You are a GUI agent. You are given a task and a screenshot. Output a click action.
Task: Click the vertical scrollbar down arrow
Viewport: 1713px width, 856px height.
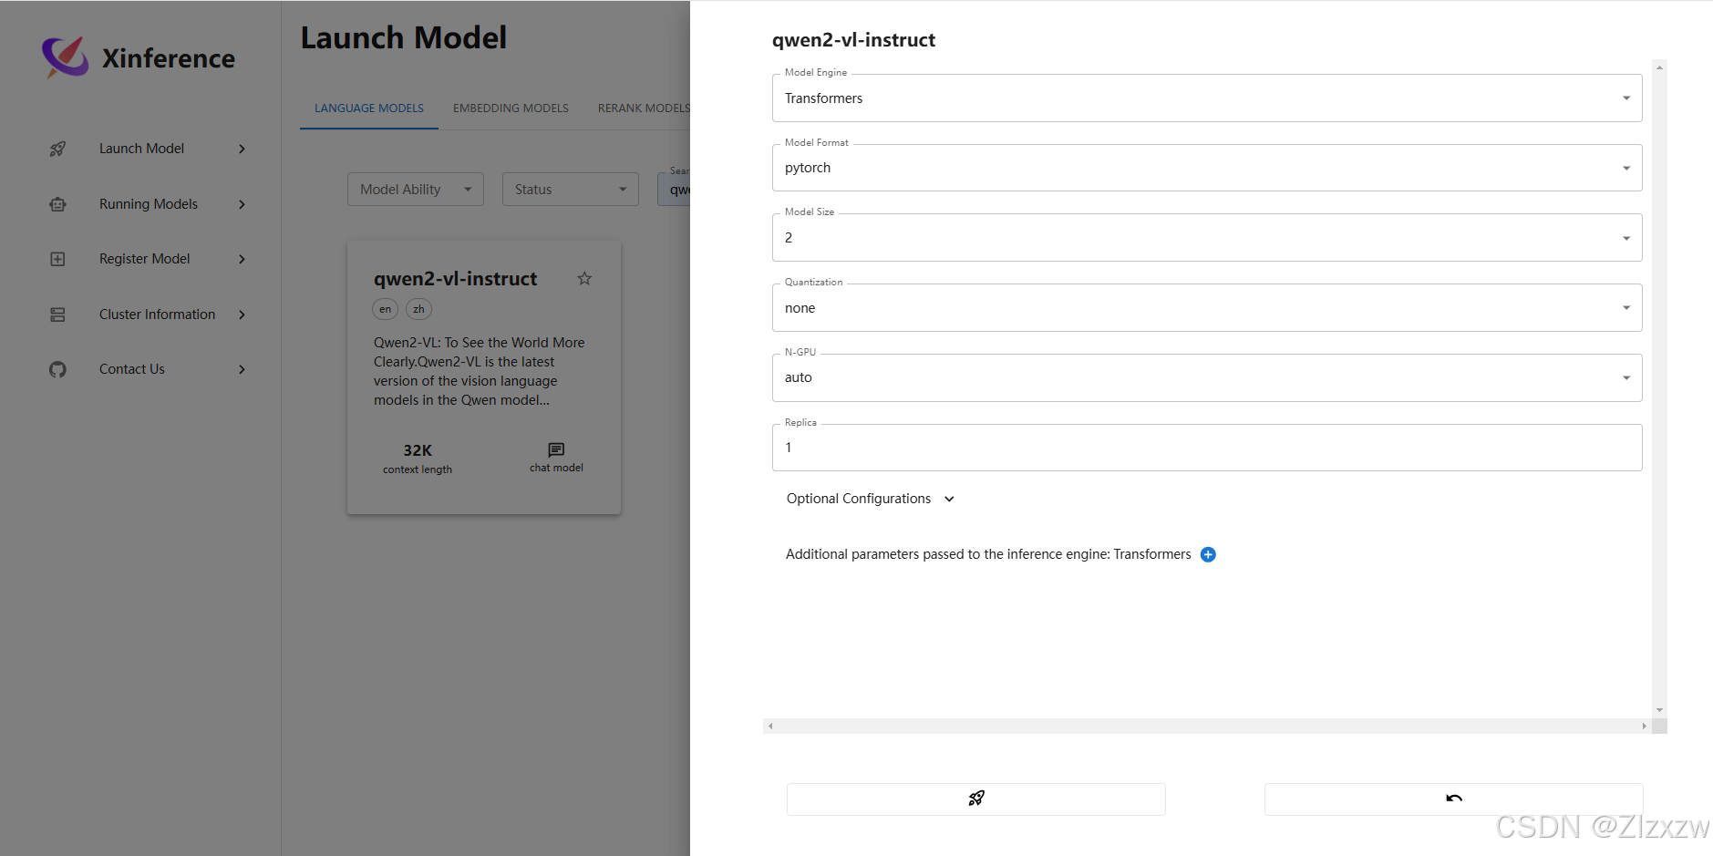click(x=1659, y=710)
